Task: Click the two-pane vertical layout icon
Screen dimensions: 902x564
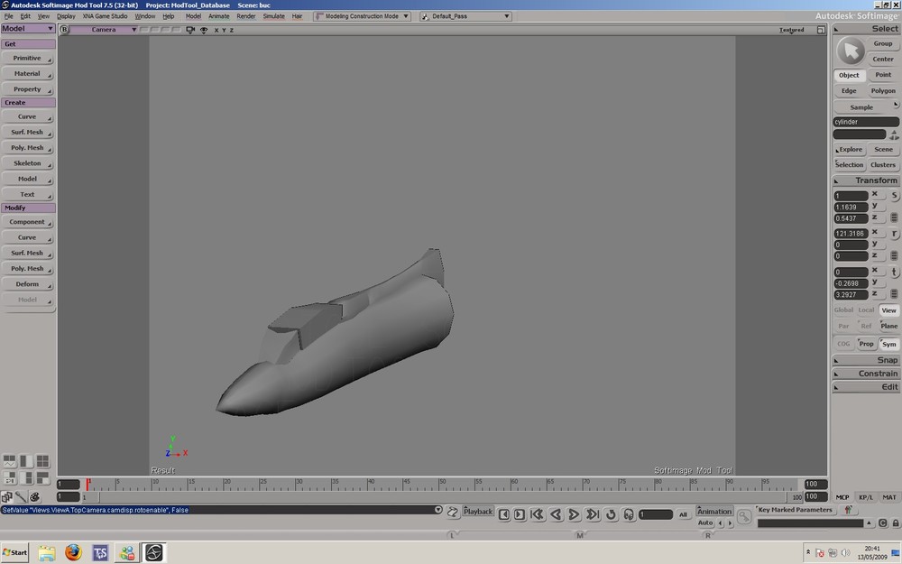Action: [26, 461]
